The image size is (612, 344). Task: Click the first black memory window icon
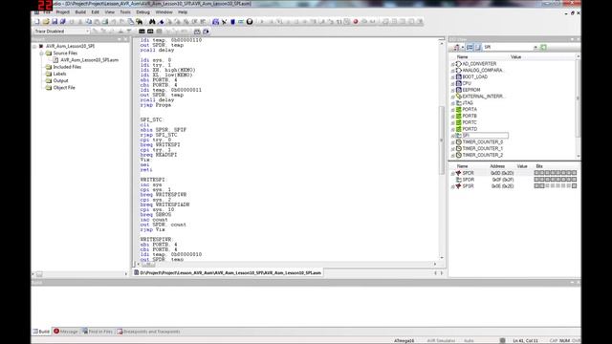point(142,32)
